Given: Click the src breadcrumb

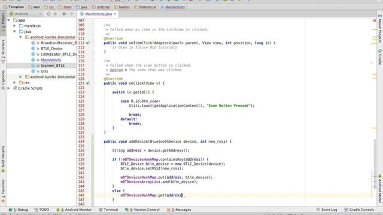Looking at the screenshot, I should click(49, 7).
